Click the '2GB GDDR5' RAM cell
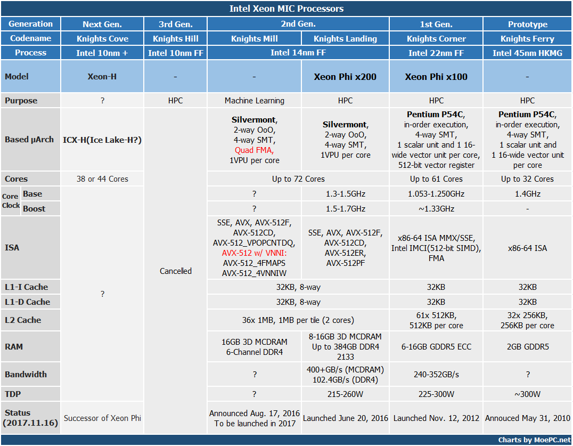Screen dimensions: 573x446 (527, 346)
